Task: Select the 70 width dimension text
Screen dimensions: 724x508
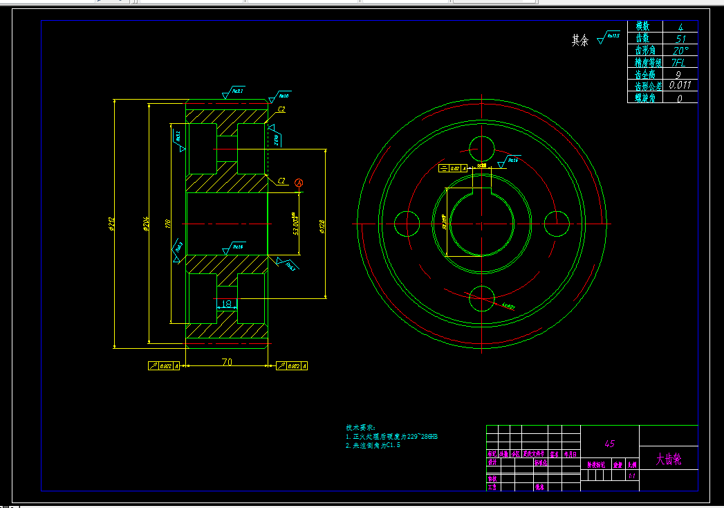Action: pyautogui.click(x=228, y=362)
